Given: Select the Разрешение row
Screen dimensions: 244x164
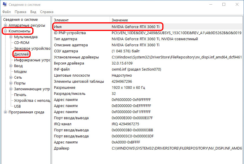Looking at the screenshot, I should 147,88.
